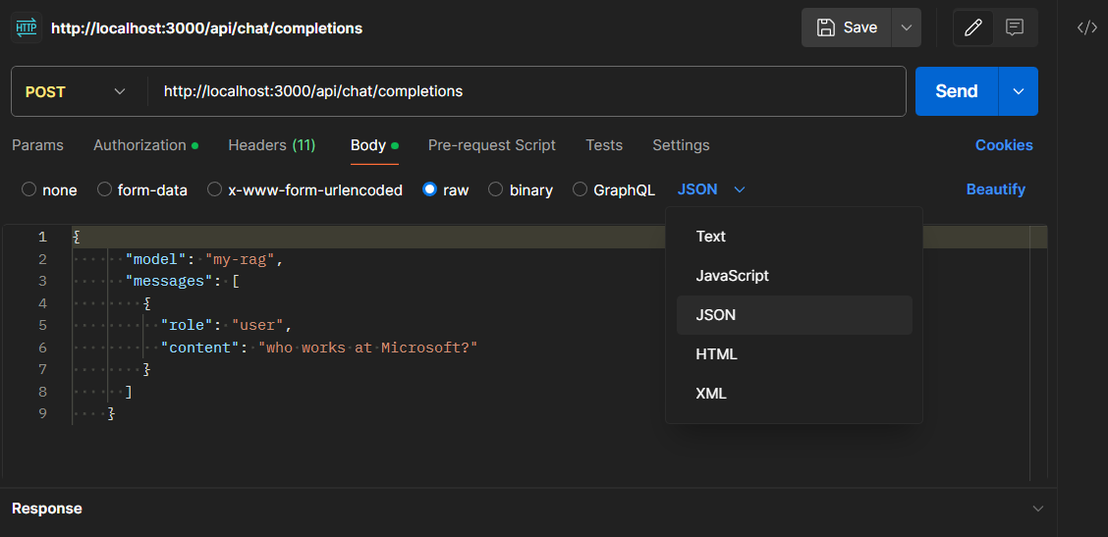This screenshot has height=537, width=1108.
Task: Expand the Response panel chevron
Action: tap(1038, 509)
